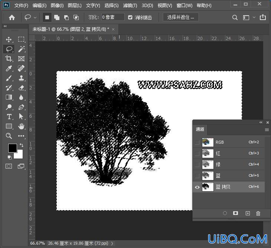The image size is (271, 248).
Task: Click the Share icon at top right
Action: (x=263, y=17)
